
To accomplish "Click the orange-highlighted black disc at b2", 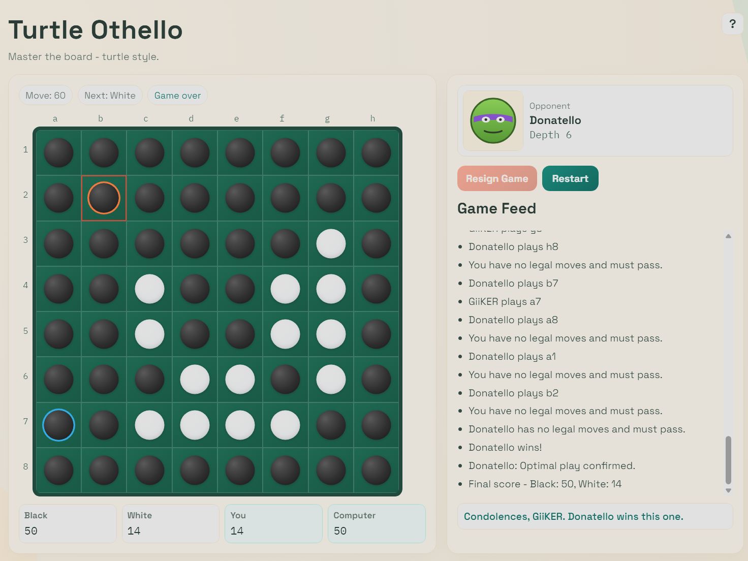I will [x=104, y=198].
